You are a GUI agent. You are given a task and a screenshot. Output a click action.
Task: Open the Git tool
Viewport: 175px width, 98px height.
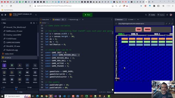pyautogui.click(x=20, y=73)
